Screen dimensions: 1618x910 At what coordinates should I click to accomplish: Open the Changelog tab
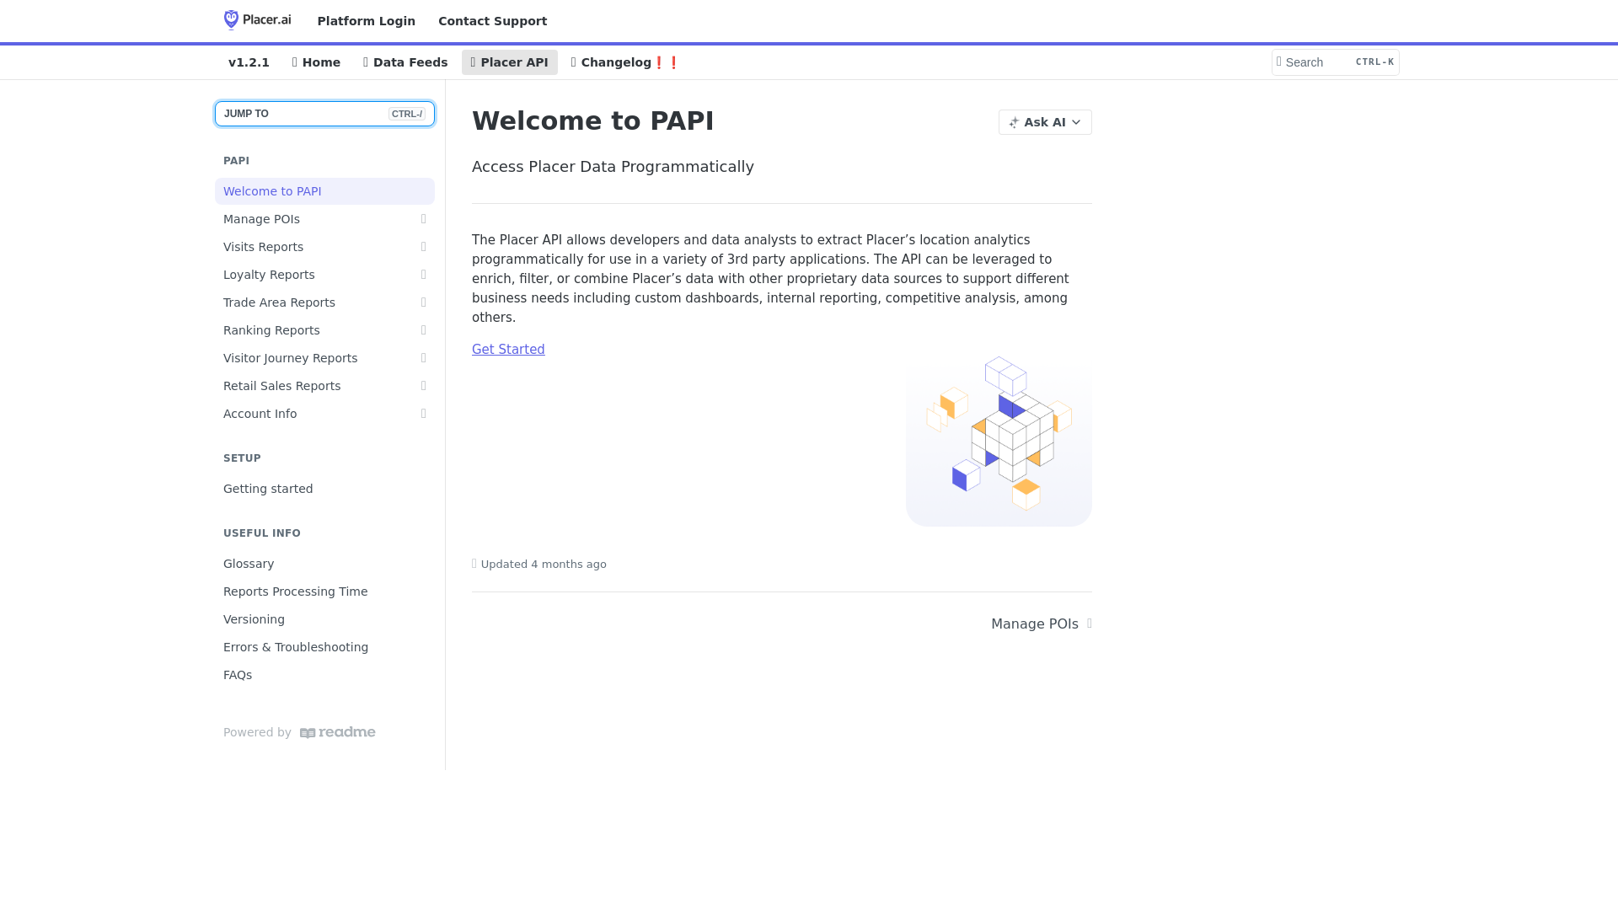click(625, 62)
